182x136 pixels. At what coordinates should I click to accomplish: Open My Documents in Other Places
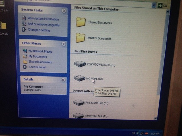(x=38, y=57)
